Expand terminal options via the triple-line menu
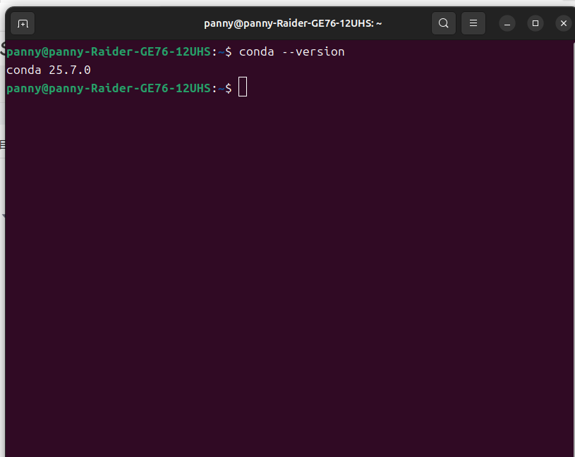Screen dimensions: 575x457 pyautogui.click(x=473, y=23)
